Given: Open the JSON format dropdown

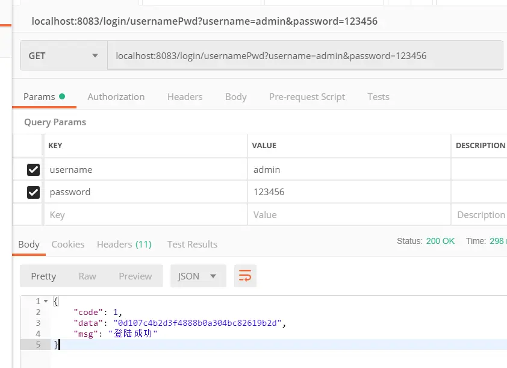Looking at the screenshot, I should 198,276.
